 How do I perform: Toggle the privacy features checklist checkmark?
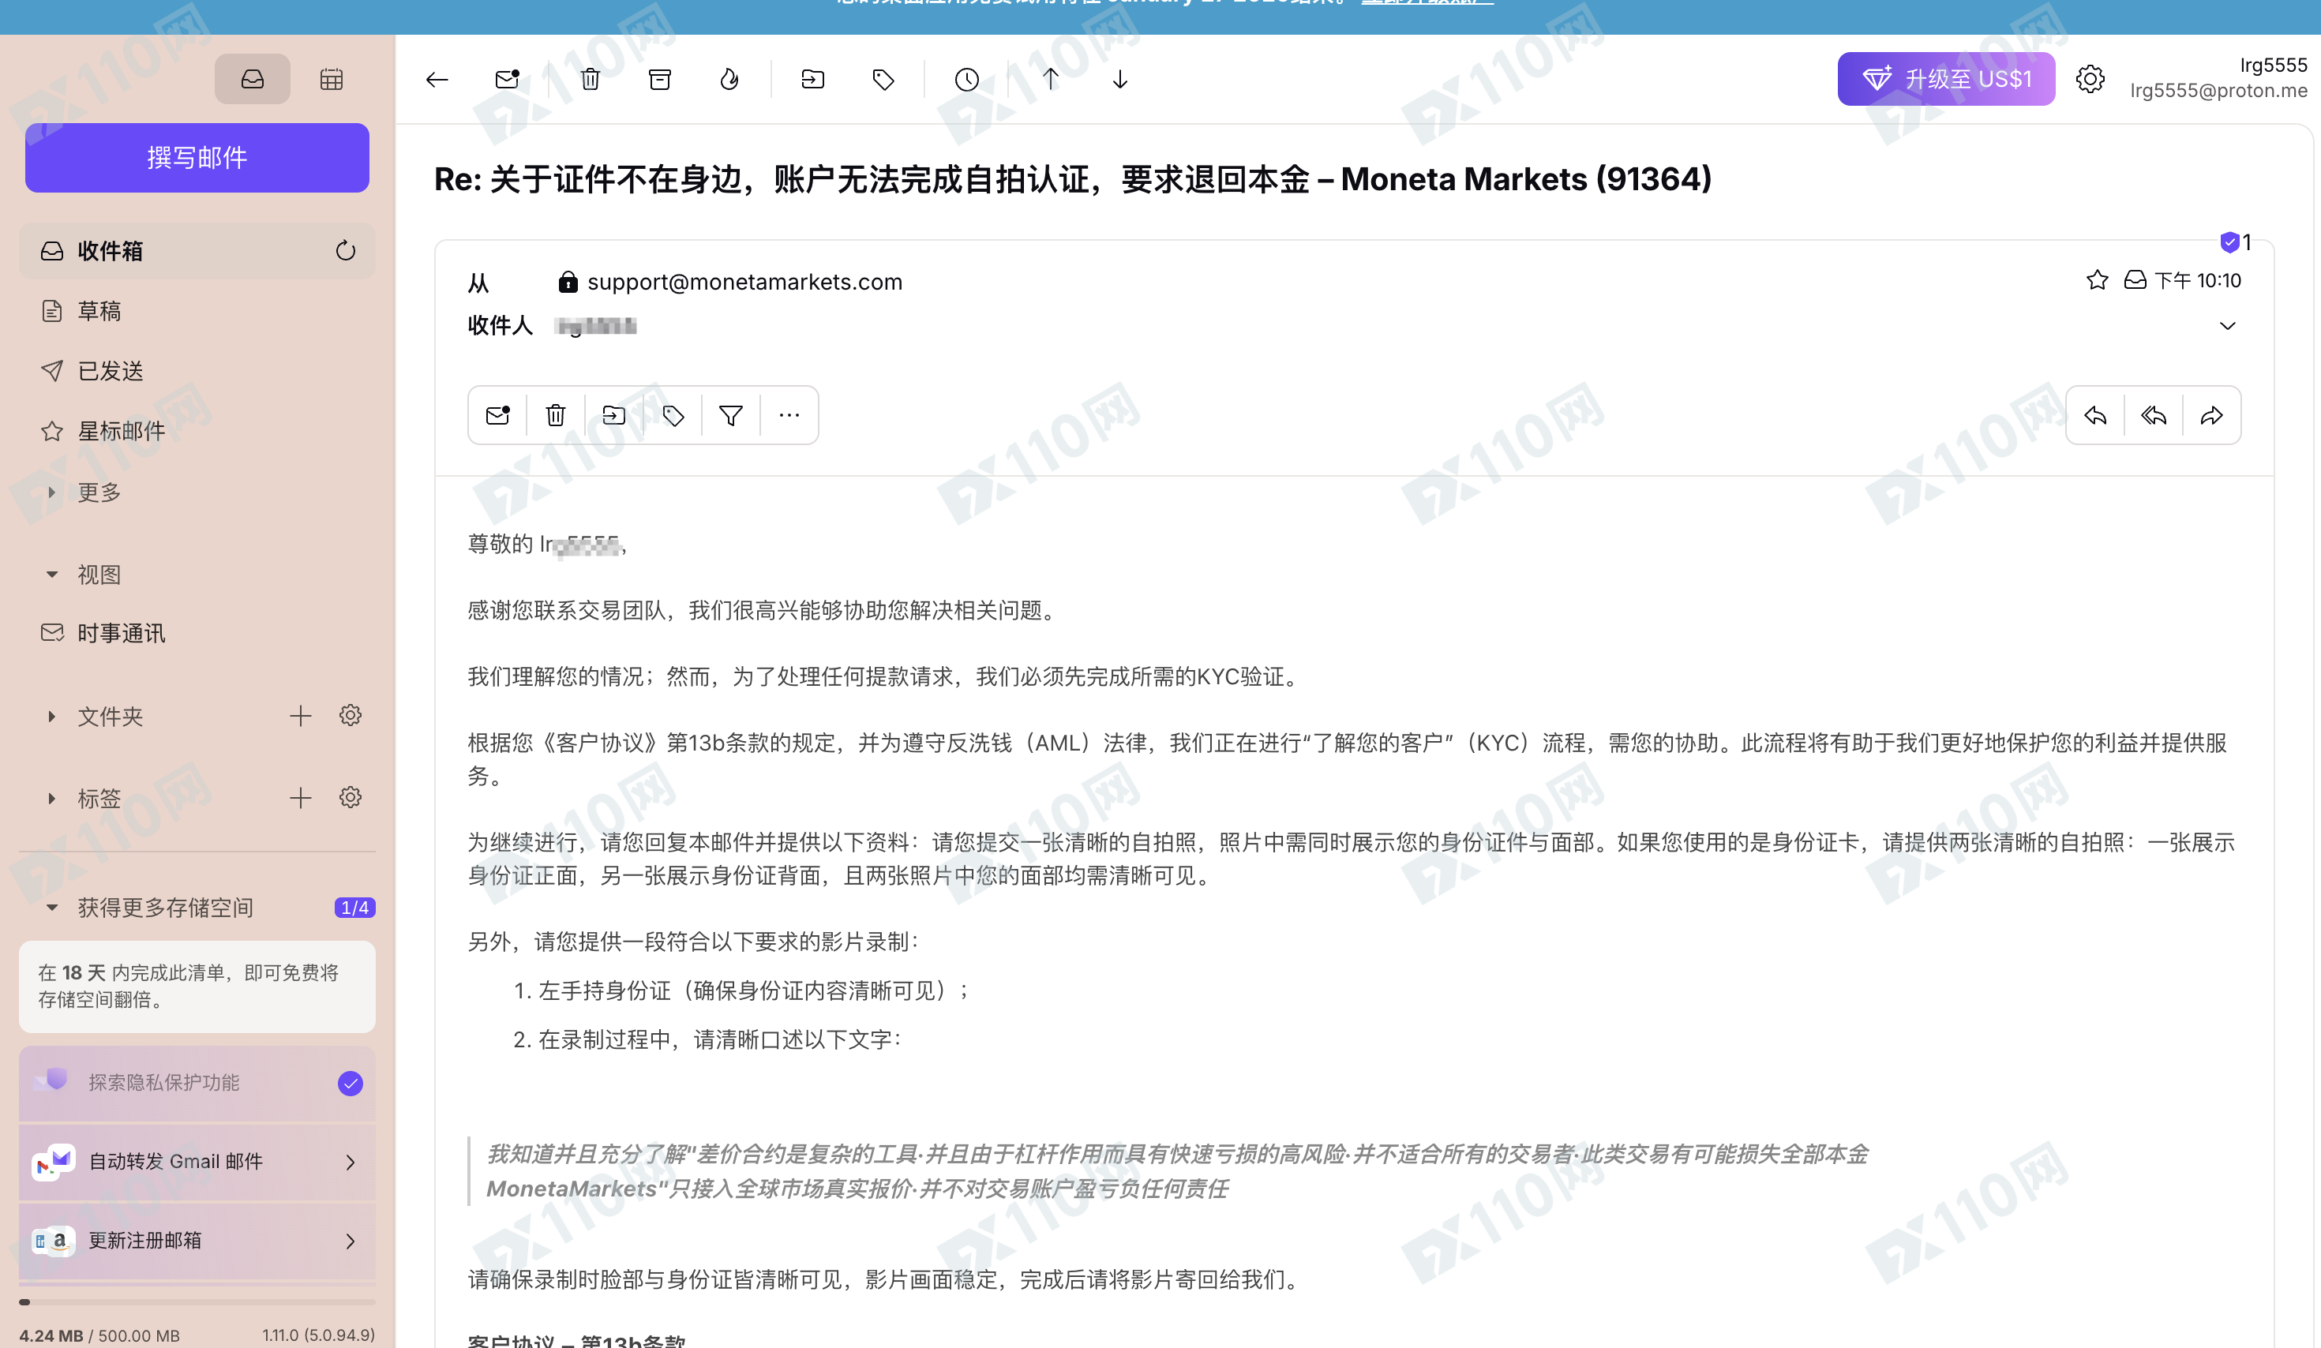[350, 1084]
